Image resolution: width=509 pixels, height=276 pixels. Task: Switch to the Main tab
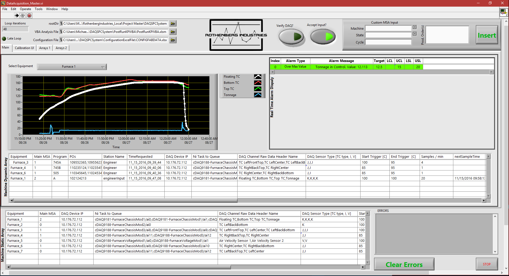[6, 47]
